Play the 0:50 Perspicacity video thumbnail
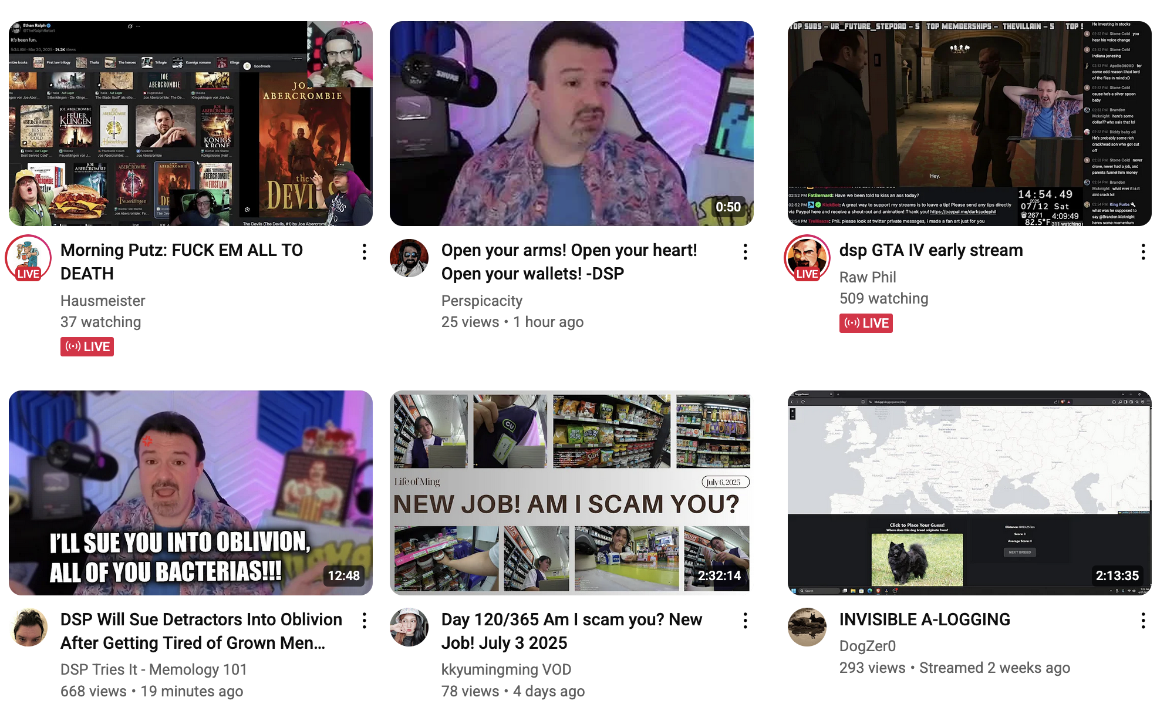The width and height of the screenshot is (1167, 714). pos(572,124)
